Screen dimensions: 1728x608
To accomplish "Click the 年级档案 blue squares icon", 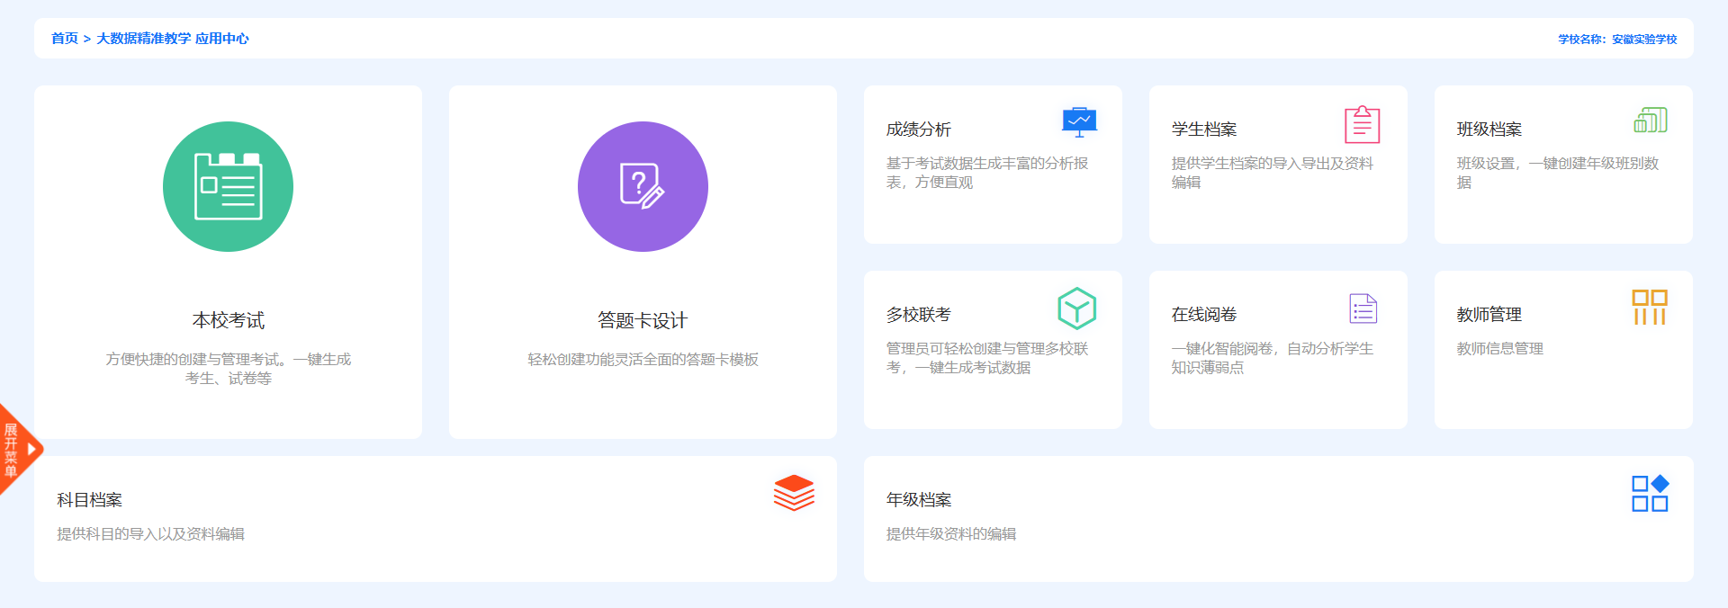I will coord(1651,494).
